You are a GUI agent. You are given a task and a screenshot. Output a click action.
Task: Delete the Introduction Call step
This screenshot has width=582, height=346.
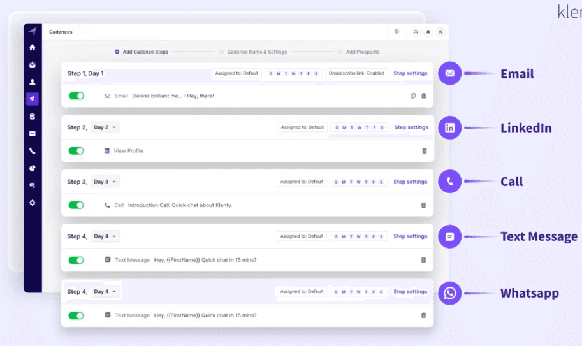(x=423, y=205)
